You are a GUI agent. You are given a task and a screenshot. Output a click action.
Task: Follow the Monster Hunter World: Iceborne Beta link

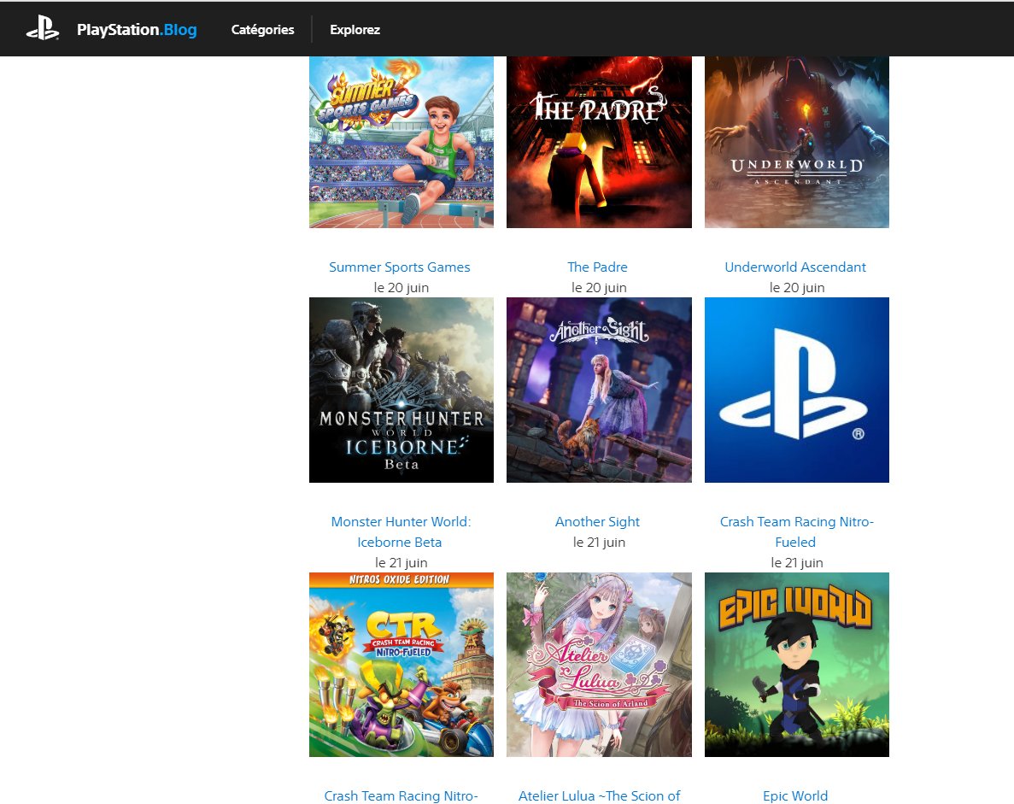click(x=401, y=531)
